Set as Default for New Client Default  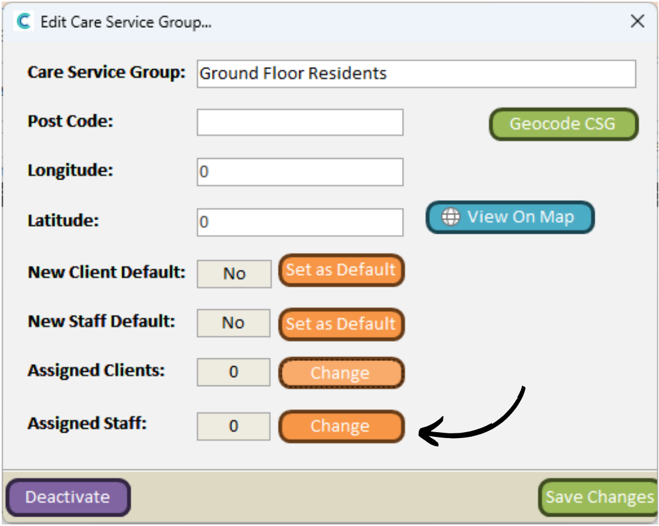[x=341, y=270]
